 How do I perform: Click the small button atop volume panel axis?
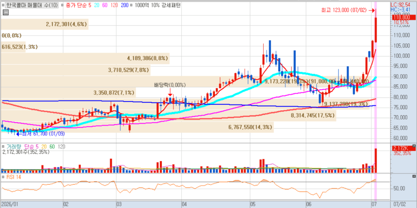(x=414, y=146)
